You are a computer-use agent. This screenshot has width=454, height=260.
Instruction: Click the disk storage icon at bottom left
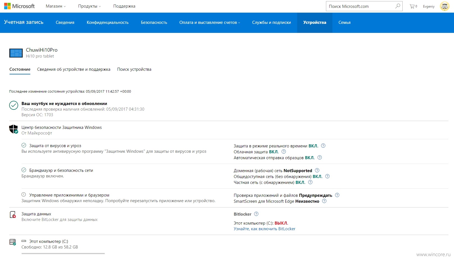pos(13,242)
